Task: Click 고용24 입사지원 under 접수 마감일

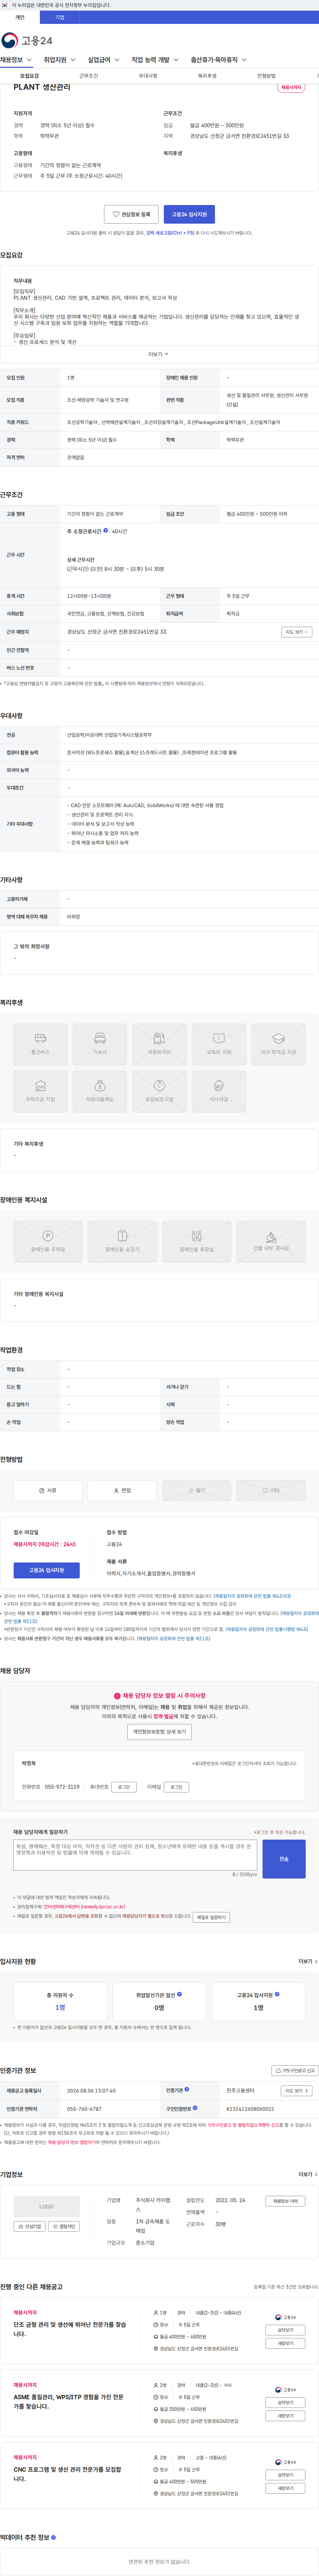Action: click(x=46, y=1570)
